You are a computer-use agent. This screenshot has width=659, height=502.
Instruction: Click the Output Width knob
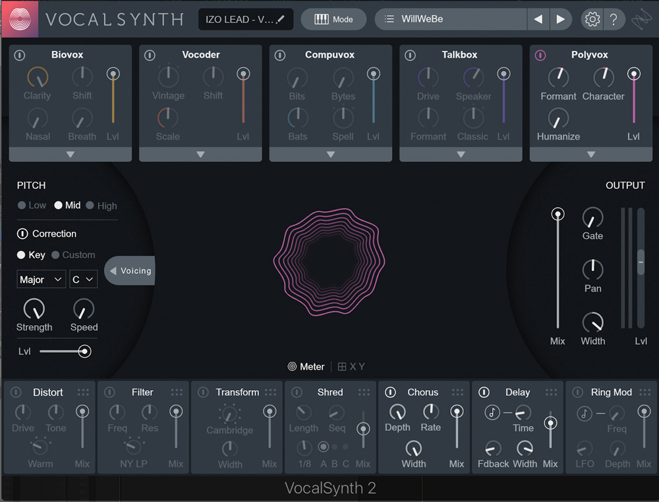(x=592, y=322)
